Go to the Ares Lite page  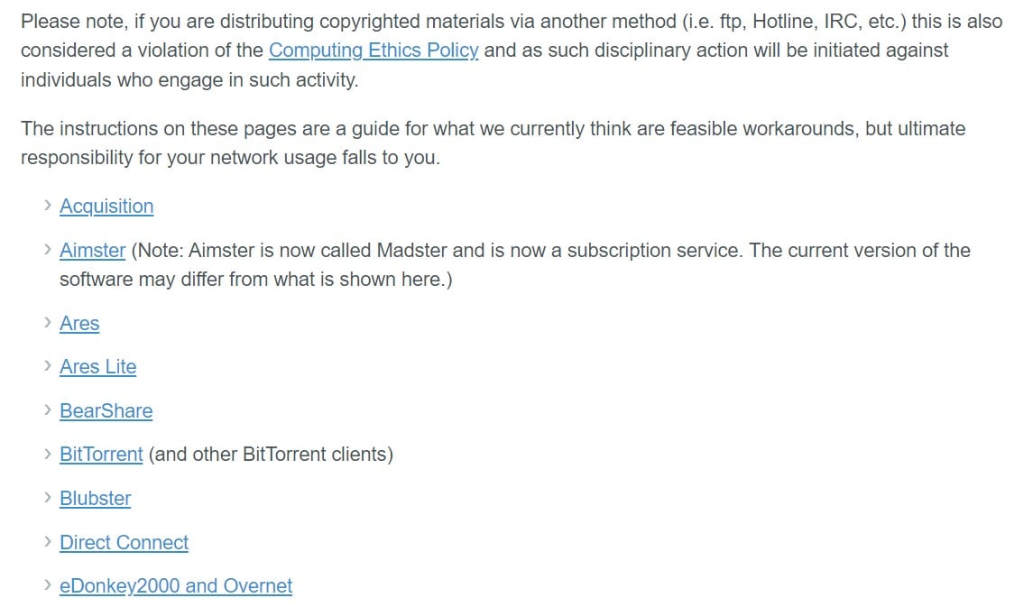point(98,367)
